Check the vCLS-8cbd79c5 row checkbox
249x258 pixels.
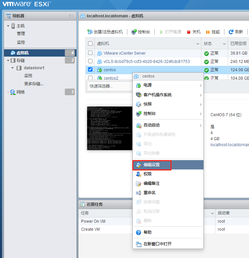point(90,61)
